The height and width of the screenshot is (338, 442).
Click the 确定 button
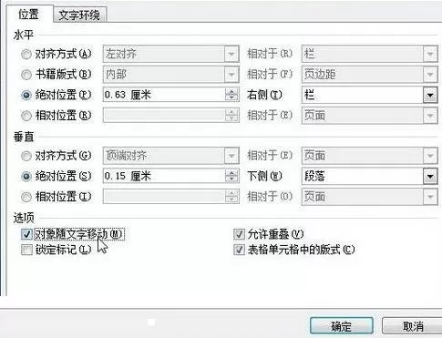[x=342, y=326]
